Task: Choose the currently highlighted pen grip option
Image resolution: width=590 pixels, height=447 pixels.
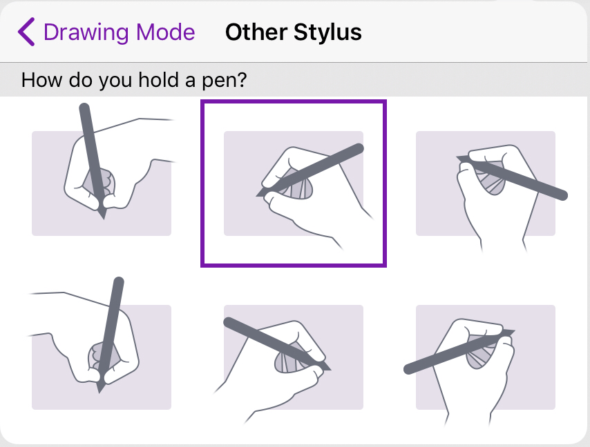Action: 293,183
